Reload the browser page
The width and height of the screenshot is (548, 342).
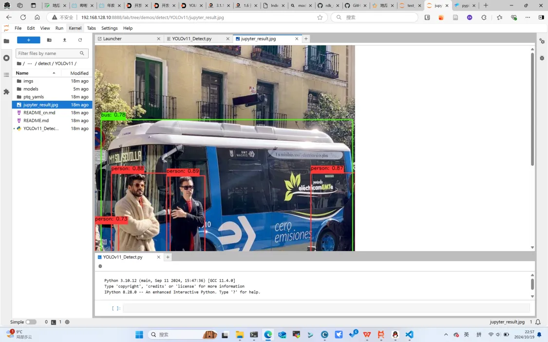23,17
